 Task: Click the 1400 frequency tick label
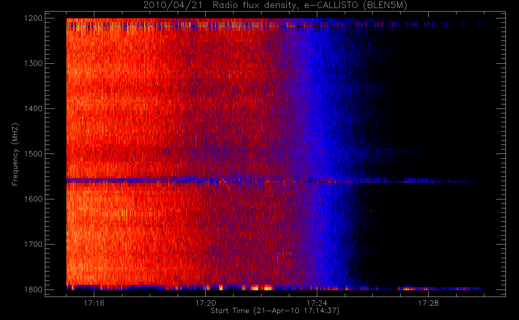click(x=33, y=108)
